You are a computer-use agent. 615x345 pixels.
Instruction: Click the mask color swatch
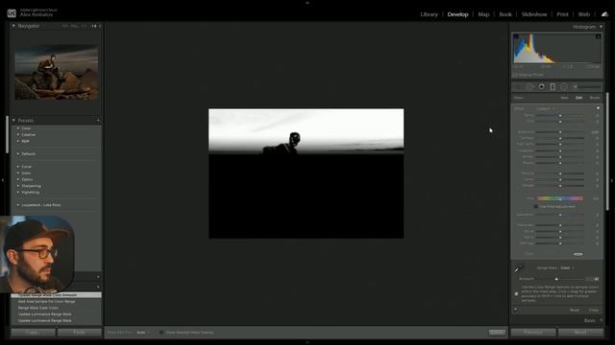(578, 254)
